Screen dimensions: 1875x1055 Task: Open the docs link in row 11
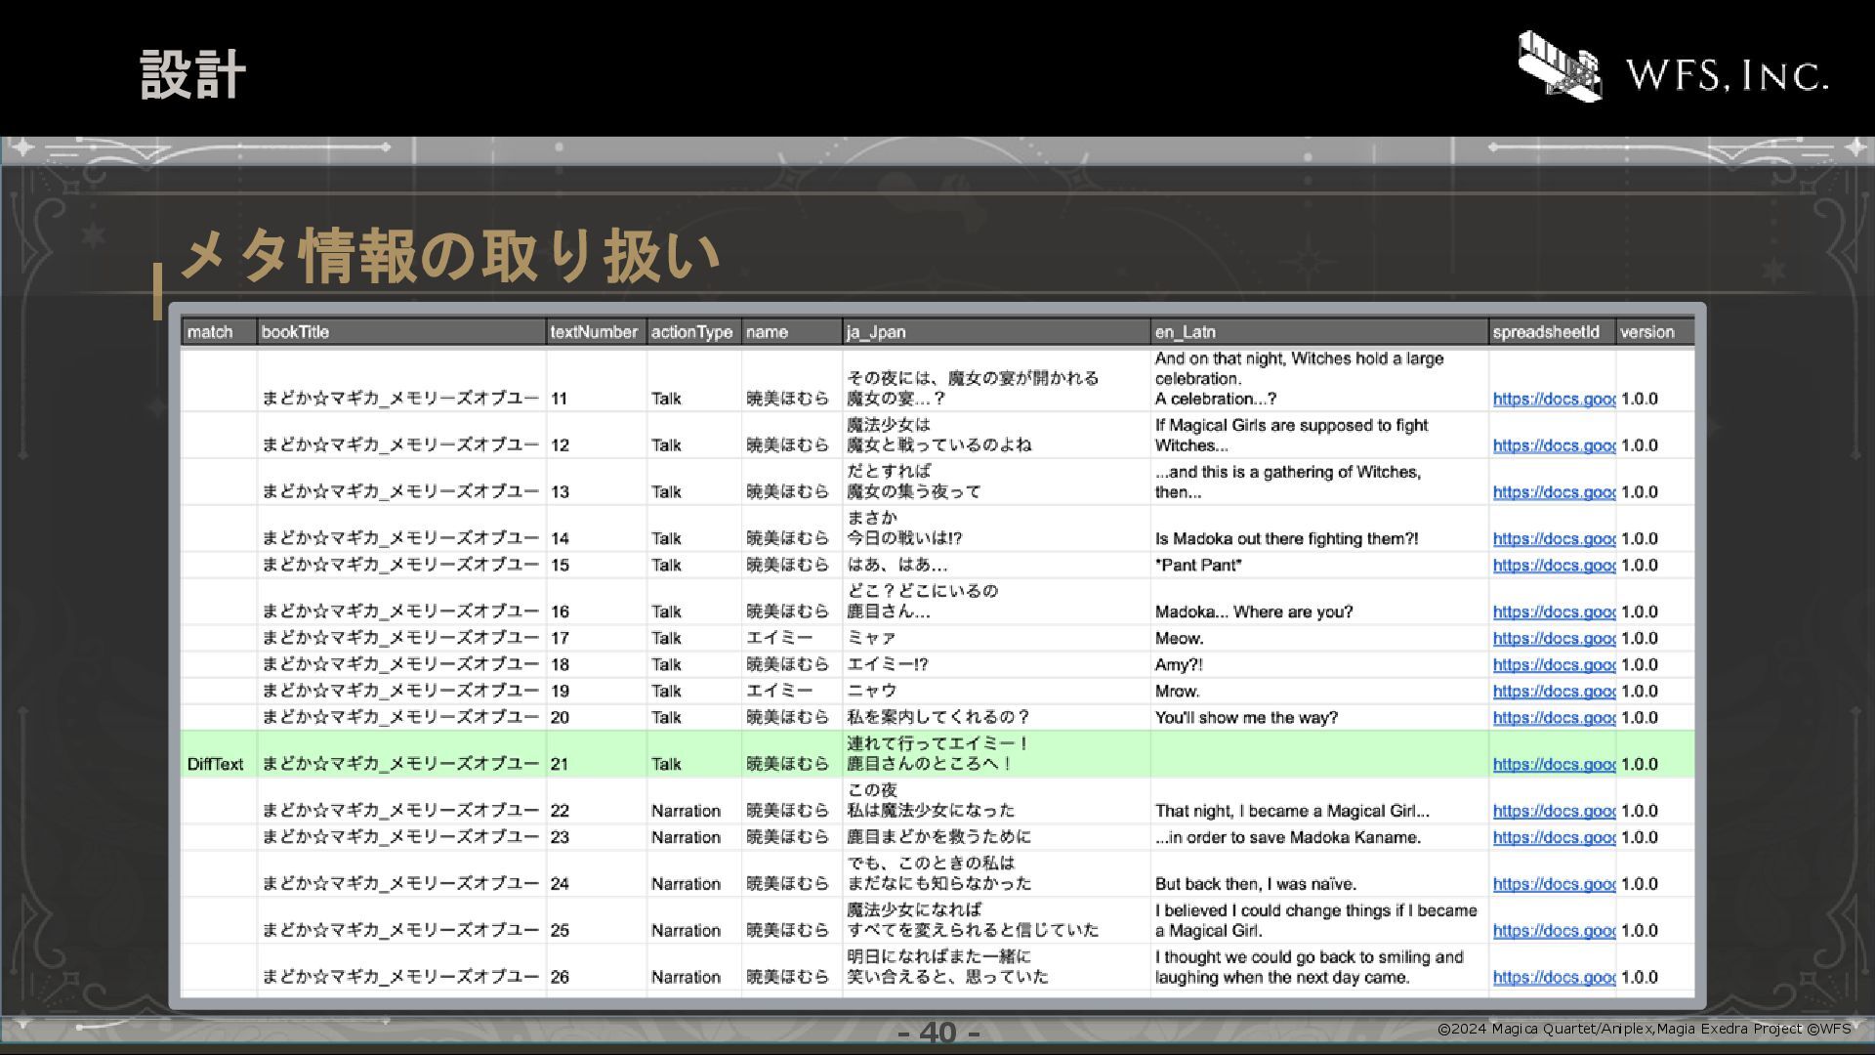pyautogui.click(x=1554, y=399)
